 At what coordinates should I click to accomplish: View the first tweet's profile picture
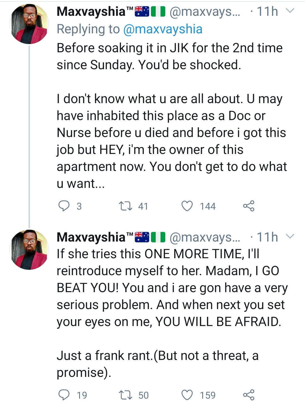click(29, 24)
